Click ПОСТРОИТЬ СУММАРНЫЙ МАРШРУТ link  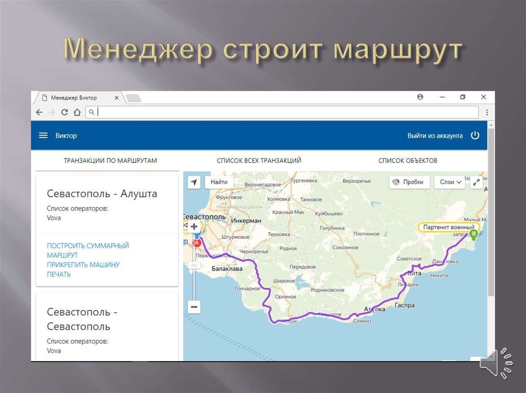[x=88, y=250]
